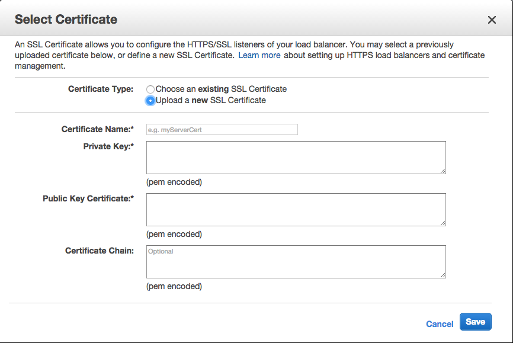Grab the Private Key resize handle
This screenshot has height=343, width=513.
pos(443,171)
